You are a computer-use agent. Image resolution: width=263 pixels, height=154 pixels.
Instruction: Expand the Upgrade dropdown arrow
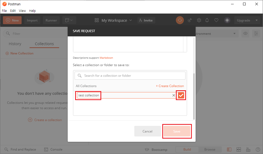[x=256, y=20]
